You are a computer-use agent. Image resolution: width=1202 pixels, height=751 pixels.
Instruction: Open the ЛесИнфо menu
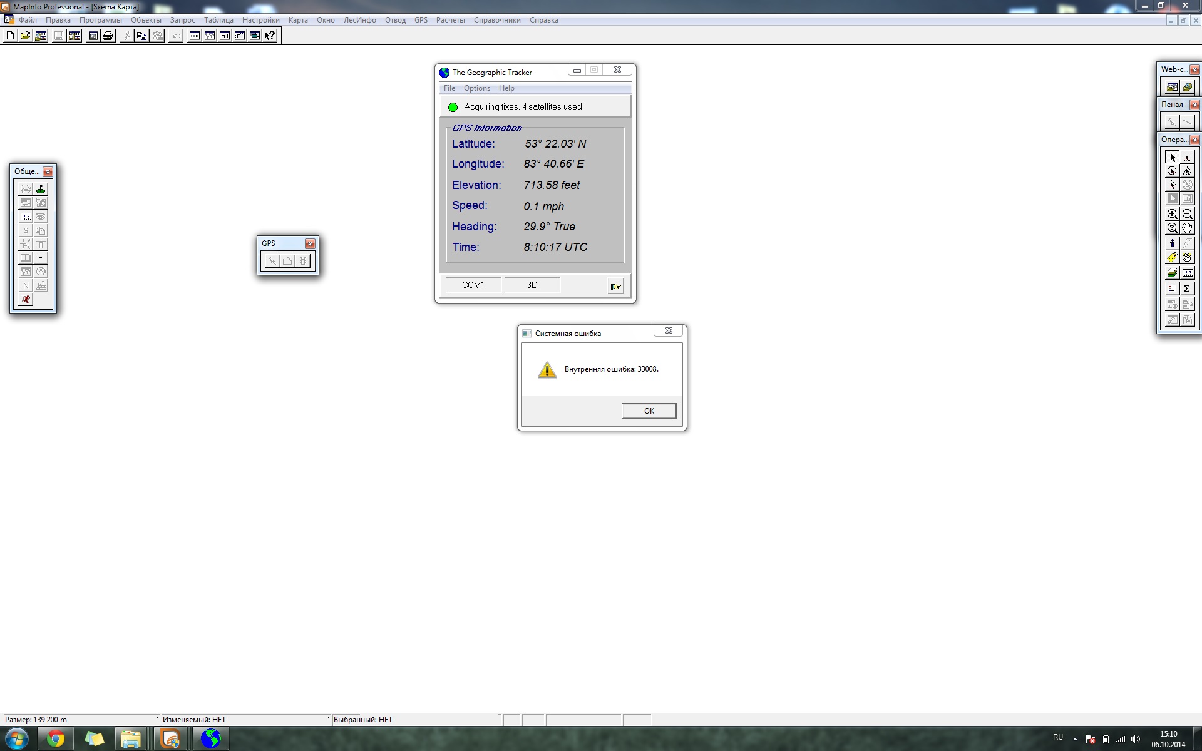[359, 20]
